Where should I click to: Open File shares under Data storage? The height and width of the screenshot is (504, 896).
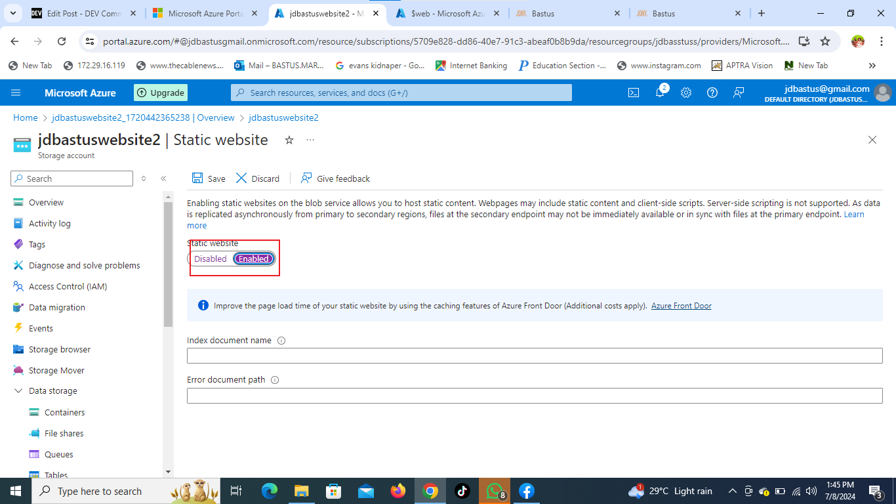(64, 434)
